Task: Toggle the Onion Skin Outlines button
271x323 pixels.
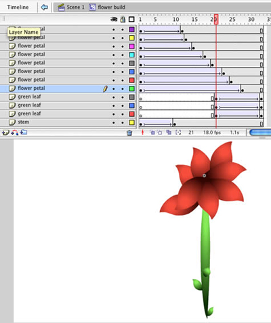Action: [x=160, y=132]
